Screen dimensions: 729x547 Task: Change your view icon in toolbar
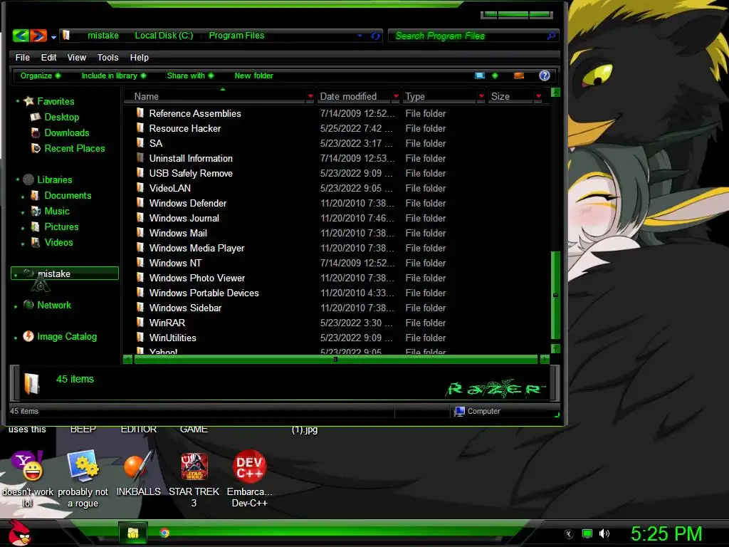[x=480, y=75]
